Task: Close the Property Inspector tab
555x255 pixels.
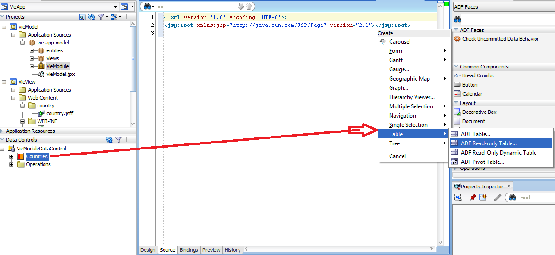Action: coord(509,186)
